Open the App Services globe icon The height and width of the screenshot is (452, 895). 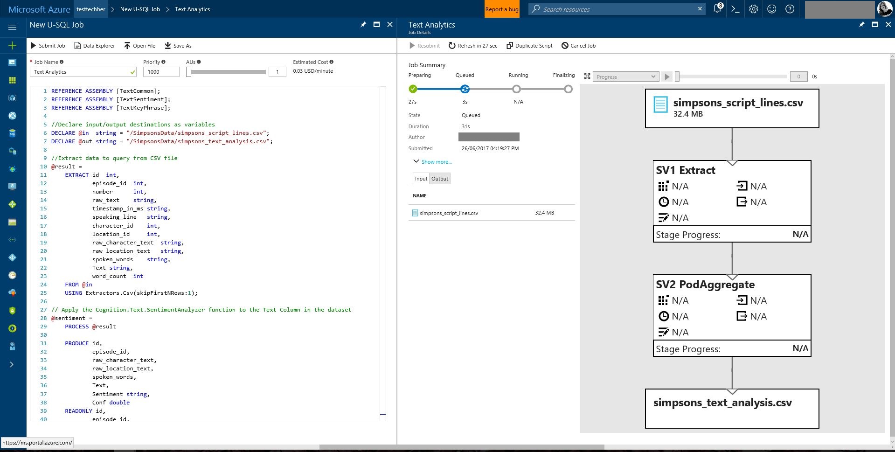[x=13, y=116]
